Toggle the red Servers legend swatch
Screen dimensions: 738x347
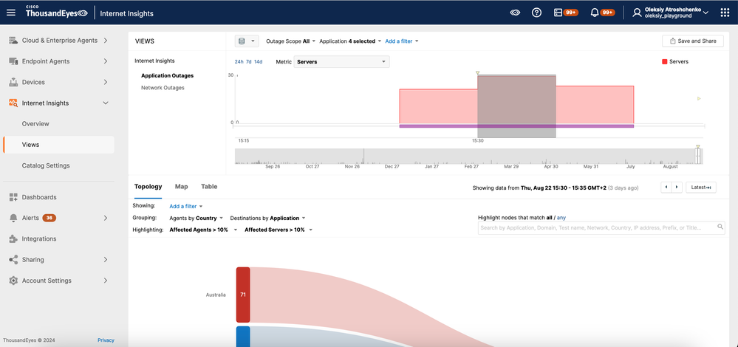coord(665,61)
